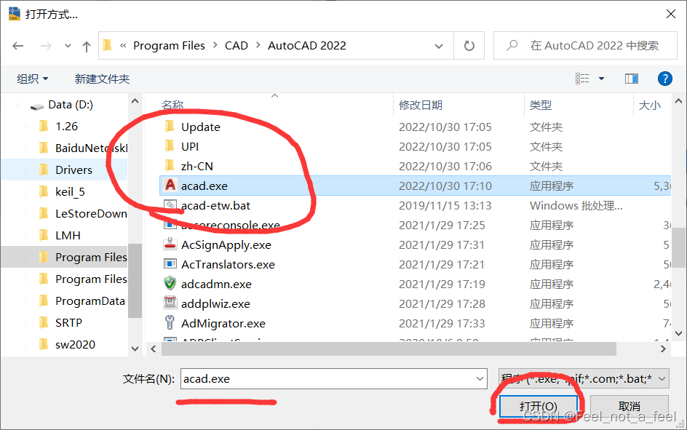Click the Forward navigation arrow
The width and height of the screenshot is (687, 430).
tap(46, 46)
